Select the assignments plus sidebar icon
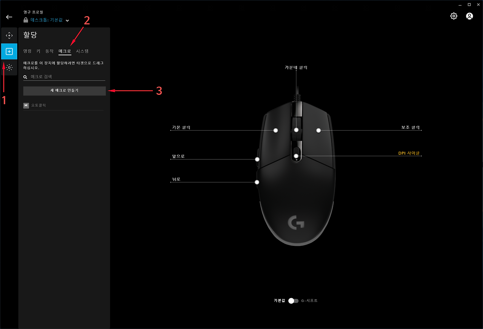 click(x=9, y=52)
